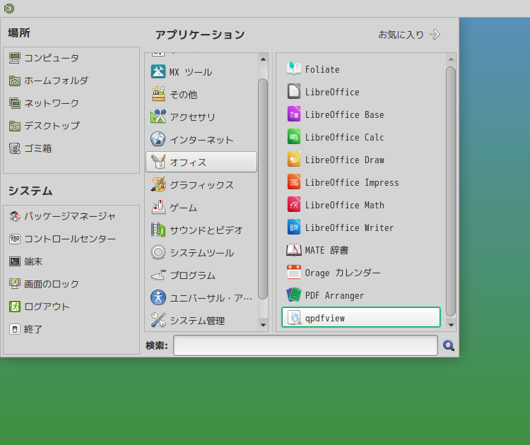Open ネットワーク place

[x=44, y=103]
